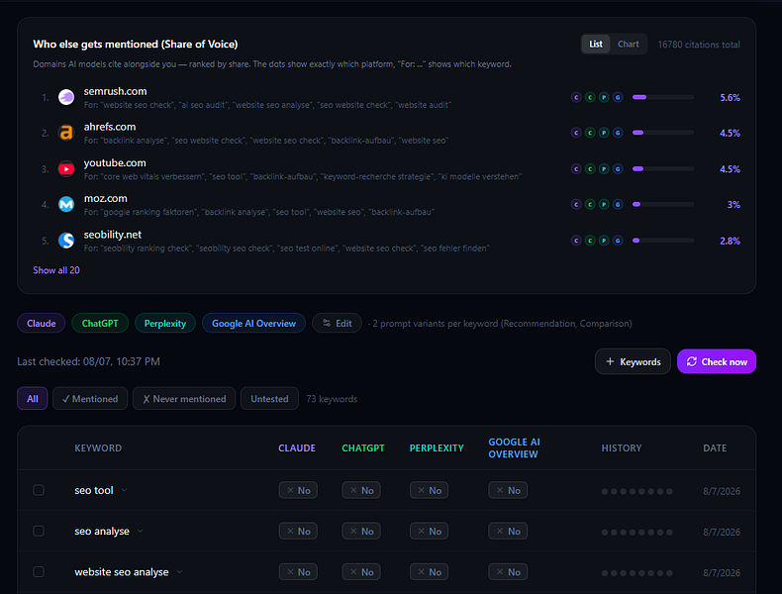Click the ChatGPT platform dot for semrush.com
Viewport: 782px width, 594px height.
pyautogui.click(x=590, y=97)
